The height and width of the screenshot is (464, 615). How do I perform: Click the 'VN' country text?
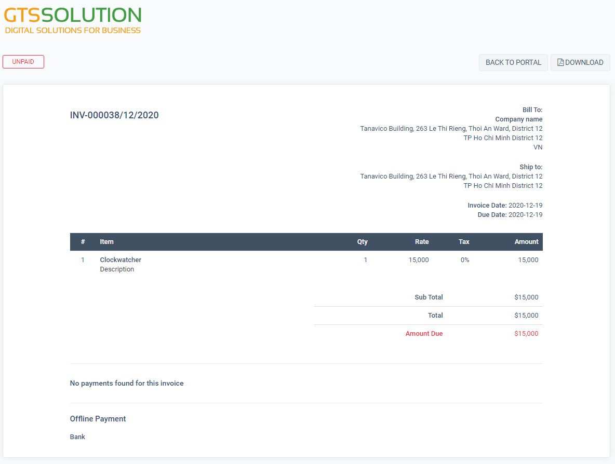pyautogui.click(x=538, y=147)
